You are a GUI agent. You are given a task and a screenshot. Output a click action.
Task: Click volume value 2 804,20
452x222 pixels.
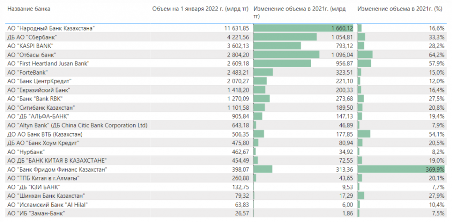[238, 55]
